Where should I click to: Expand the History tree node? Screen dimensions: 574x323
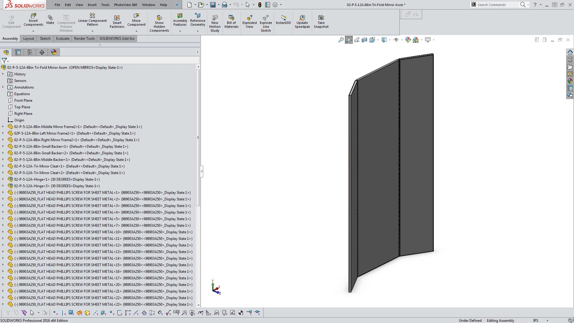3,74
